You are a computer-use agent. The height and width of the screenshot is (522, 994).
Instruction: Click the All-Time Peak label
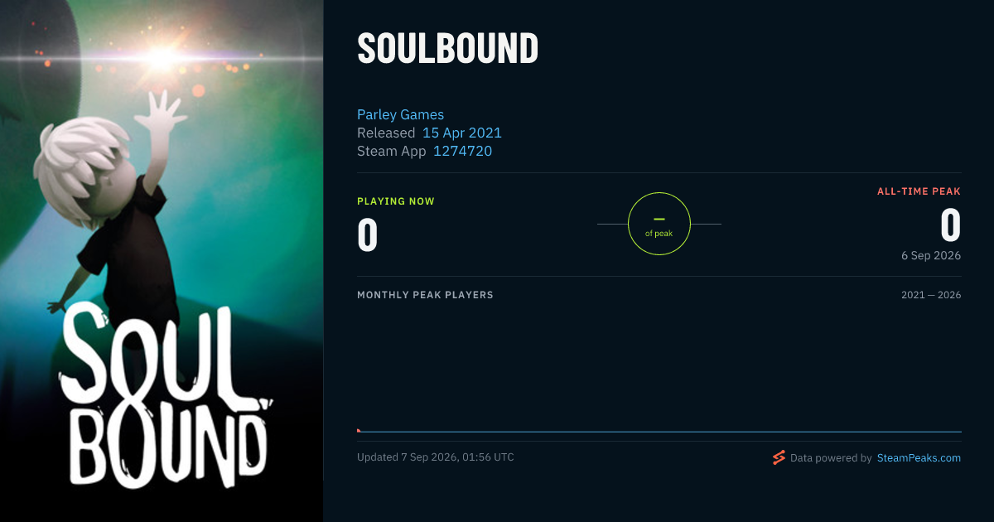click(919, 191)
